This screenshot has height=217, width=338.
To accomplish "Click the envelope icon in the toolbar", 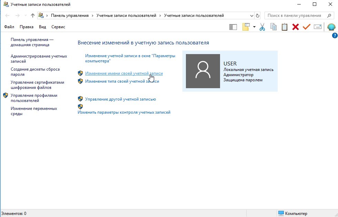I will 317,27.
